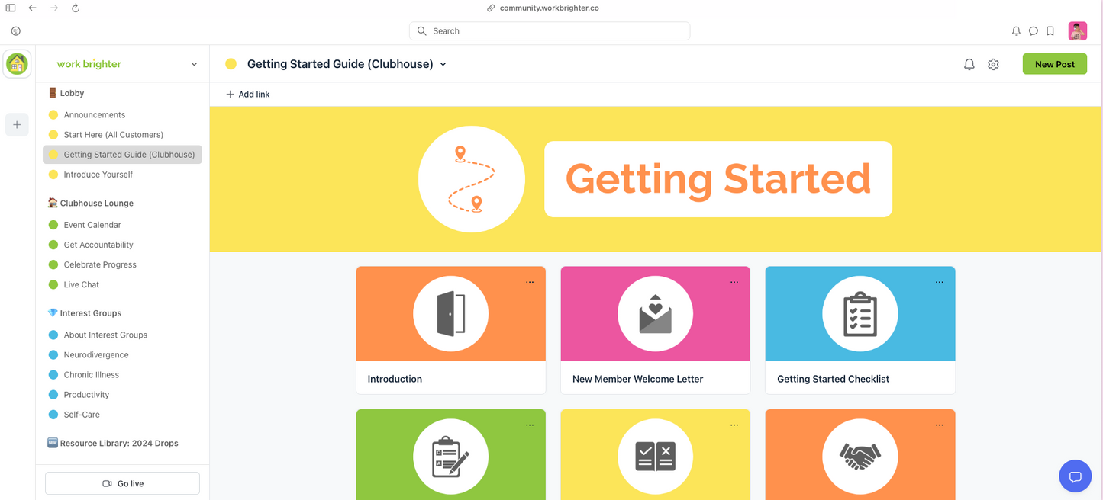The image size is (1103, 500).
Task: Click the clipboard checklist thumbnail
Action: point(860,314)
